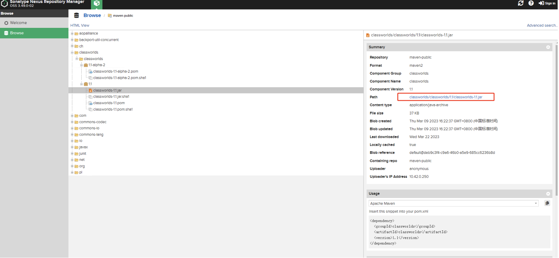Select classworlds-1.1.jar in the tree
Viewport: 559px width, 258px height.
[x=216, y=90]
